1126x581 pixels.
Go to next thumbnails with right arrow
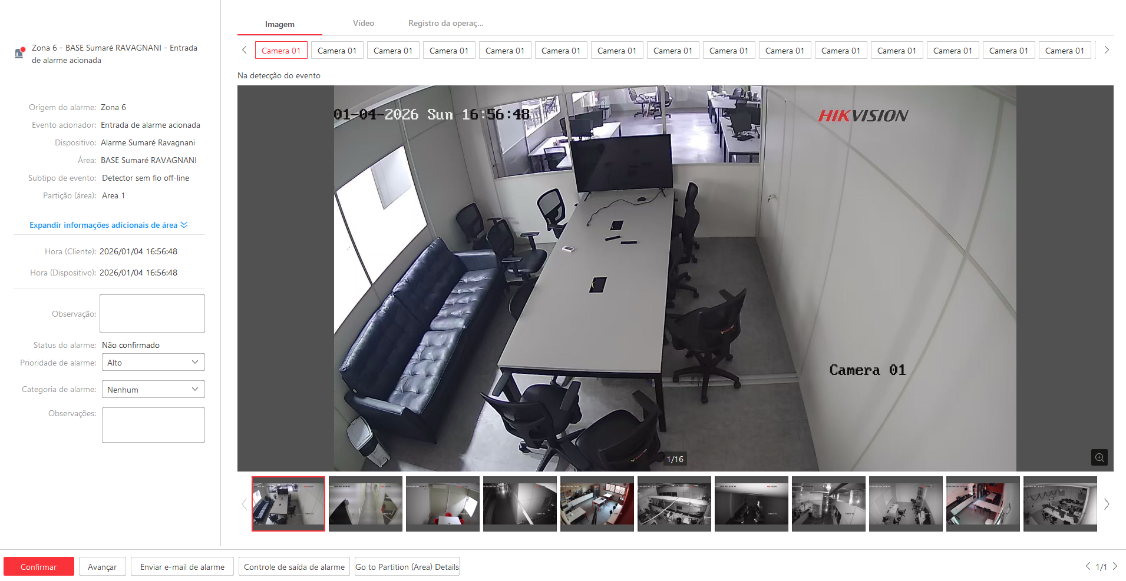[x=1106, y=504]
